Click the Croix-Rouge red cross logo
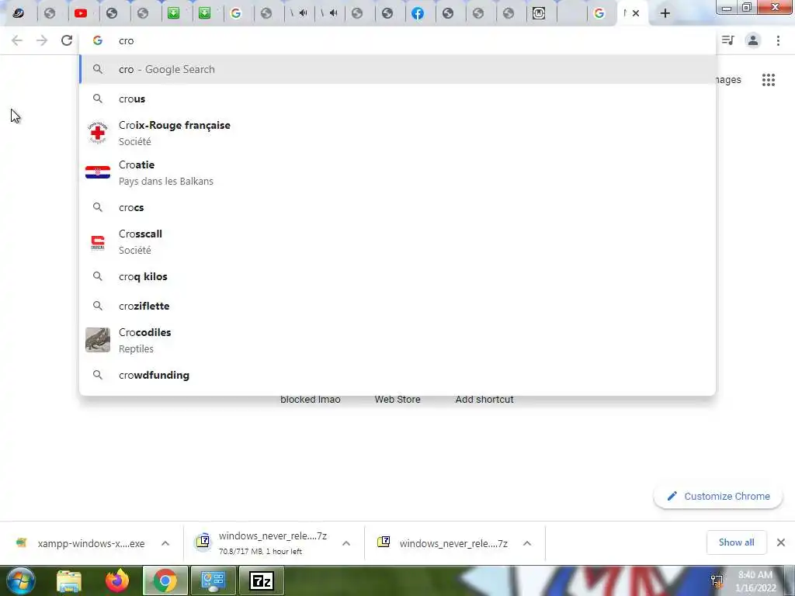795x596 pixels. (97, 133)
